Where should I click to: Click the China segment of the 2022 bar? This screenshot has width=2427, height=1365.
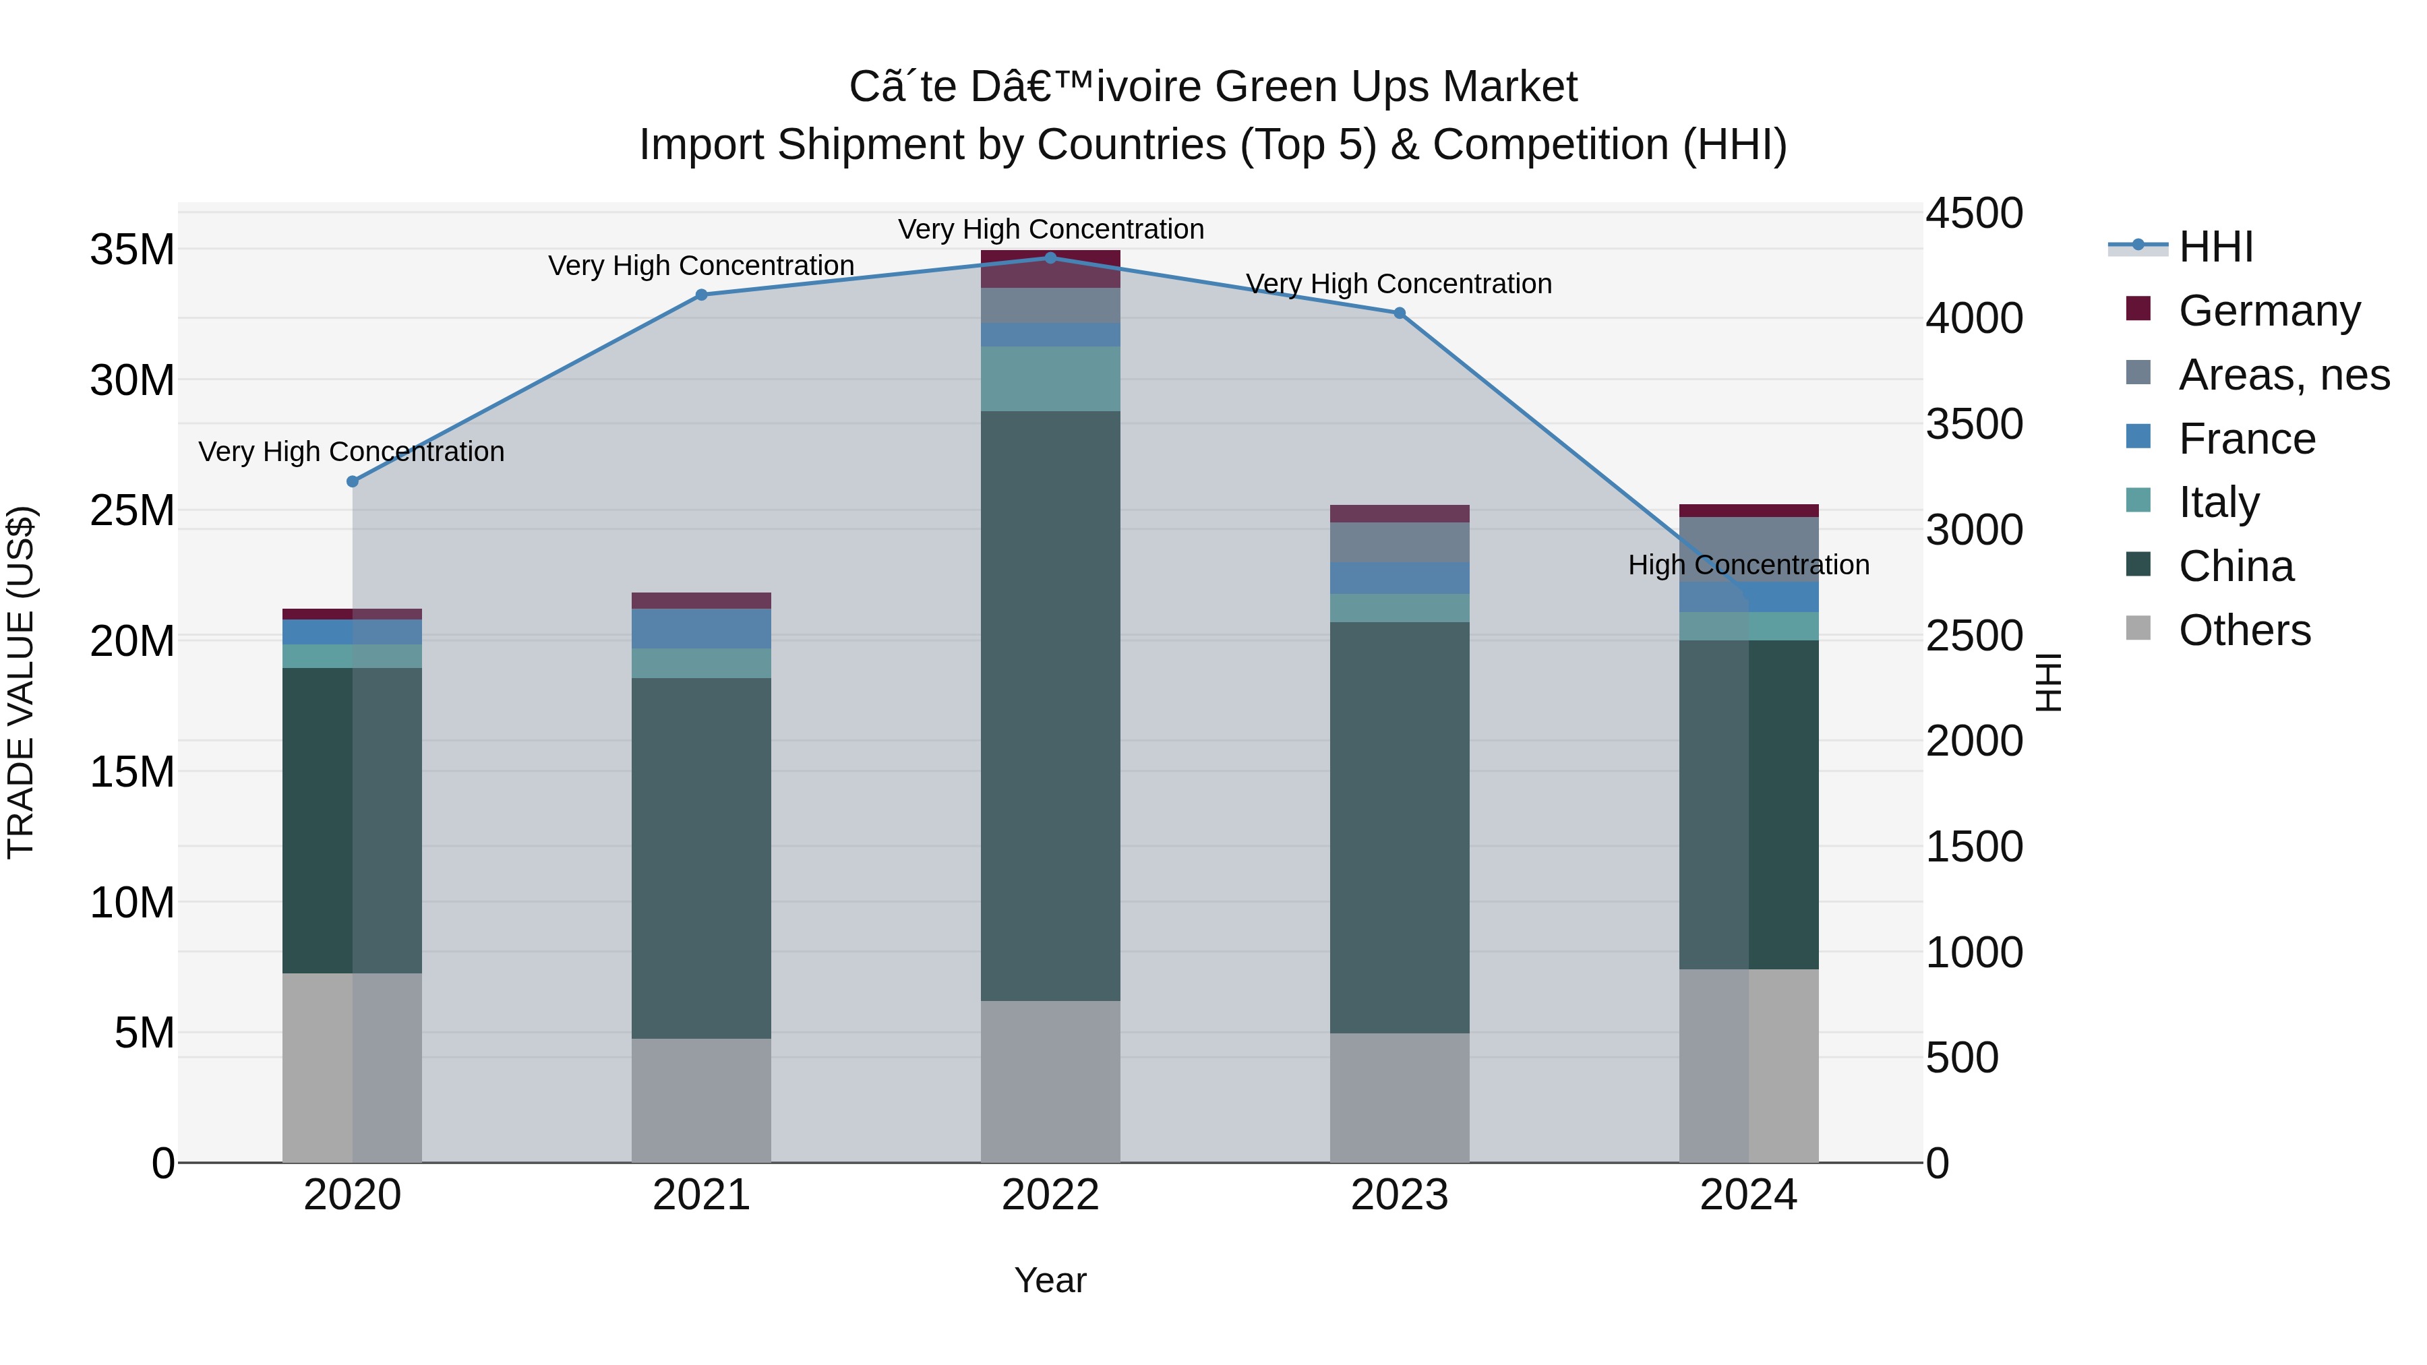tap(1050, 706)
